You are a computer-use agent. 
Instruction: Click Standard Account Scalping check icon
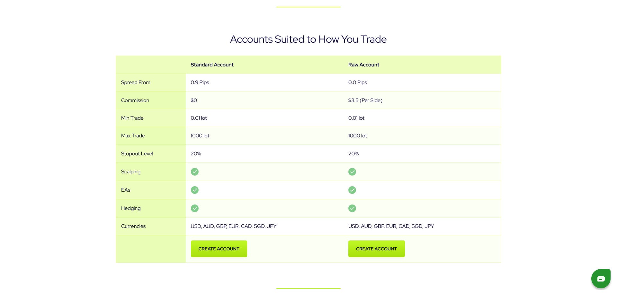195,172
